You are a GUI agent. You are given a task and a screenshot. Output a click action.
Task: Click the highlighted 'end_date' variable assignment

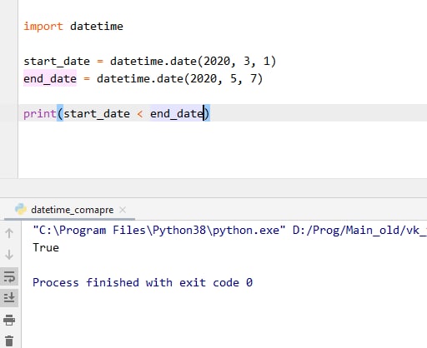point(50,79)
